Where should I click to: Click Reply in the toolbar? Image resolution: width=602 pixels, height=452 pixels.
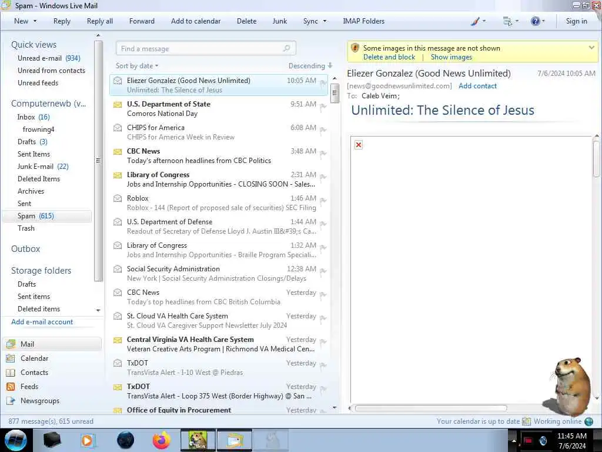coord(62,21)
